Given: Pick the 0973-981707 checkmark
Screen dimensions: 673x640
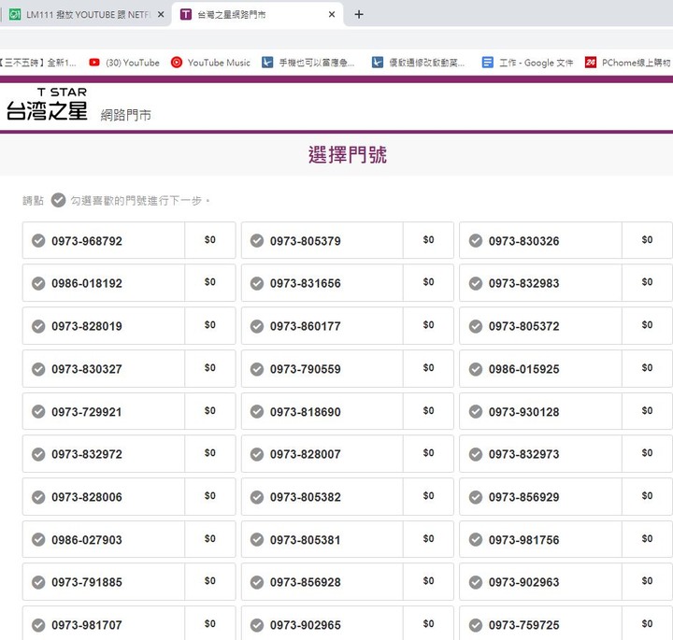Looking at the screenshot, I should click(x=38, y=625).
